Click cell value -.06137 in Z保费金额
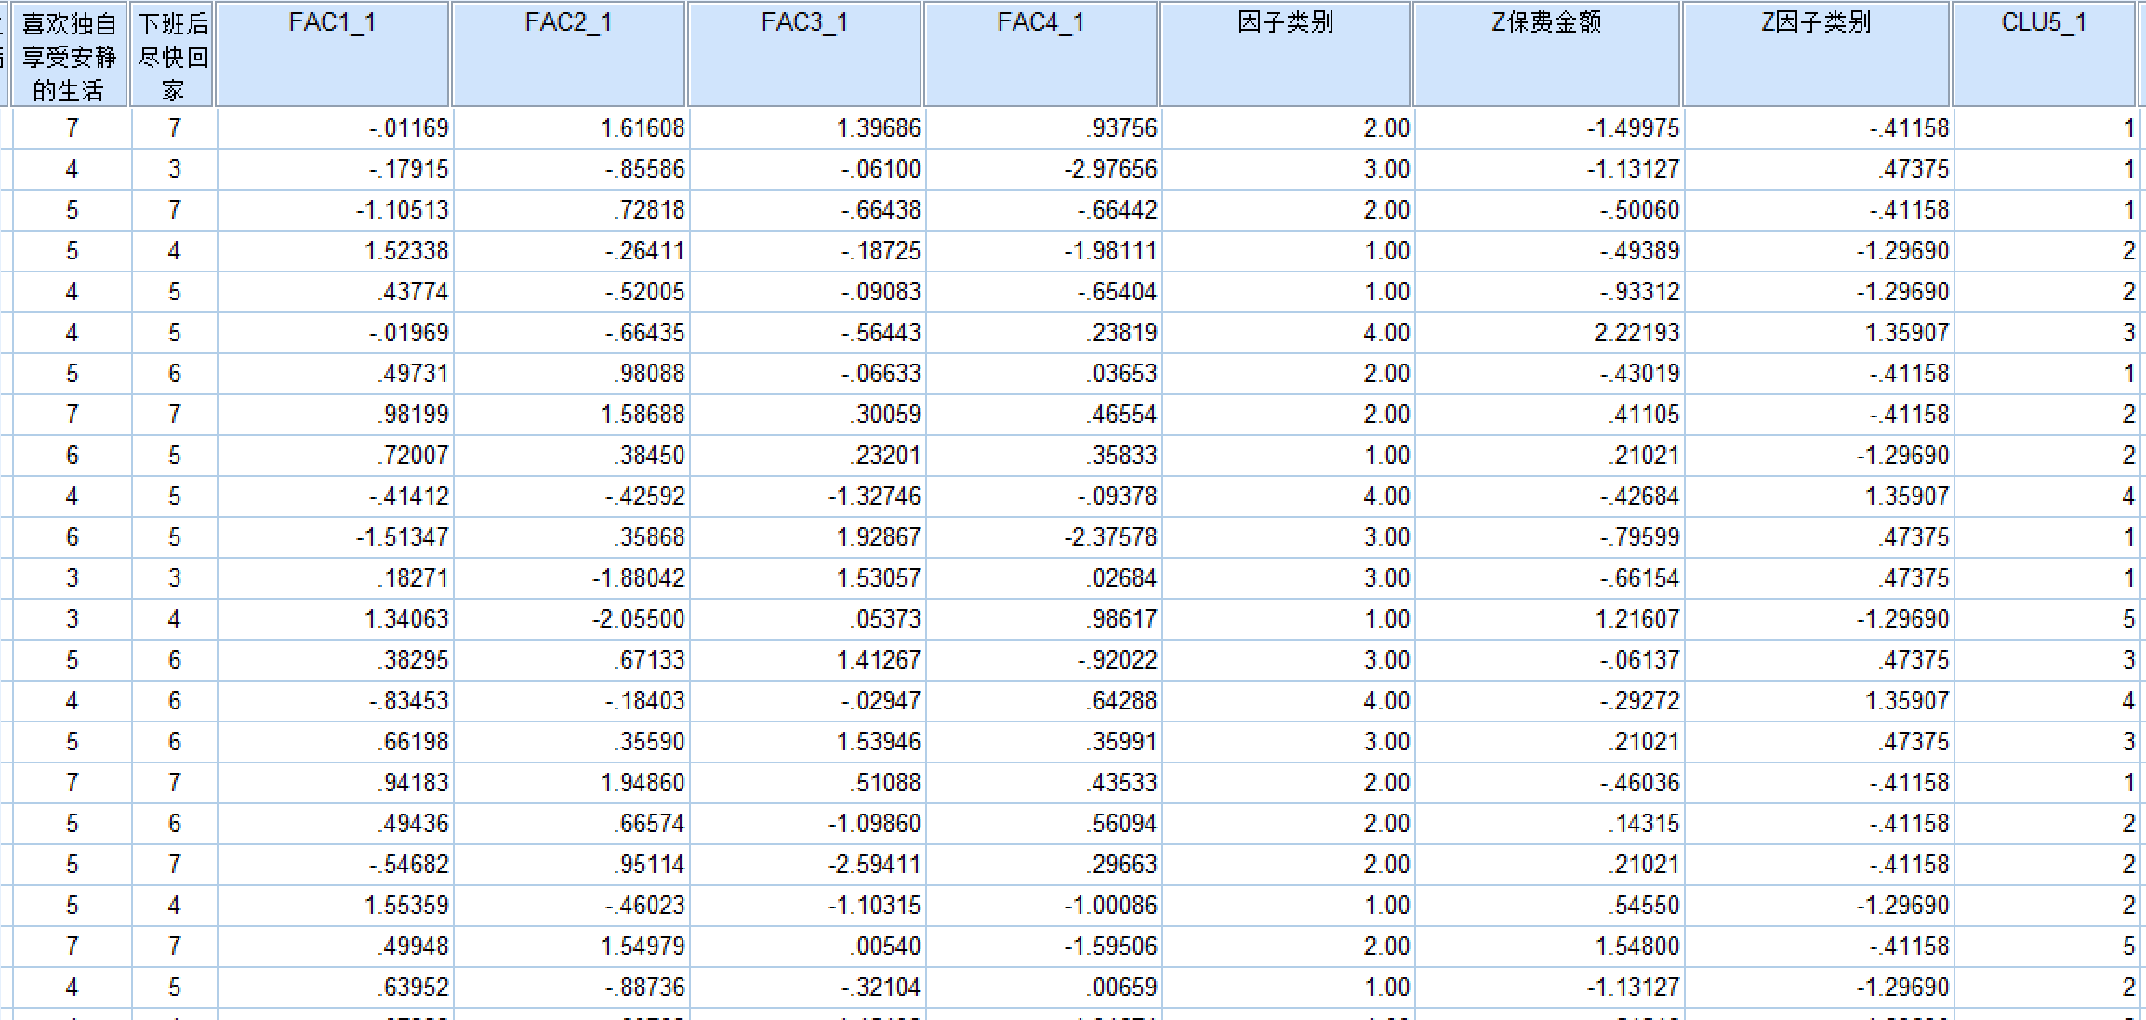This screenshot has height=1020, width=2146. click(x=1548, y=660)
